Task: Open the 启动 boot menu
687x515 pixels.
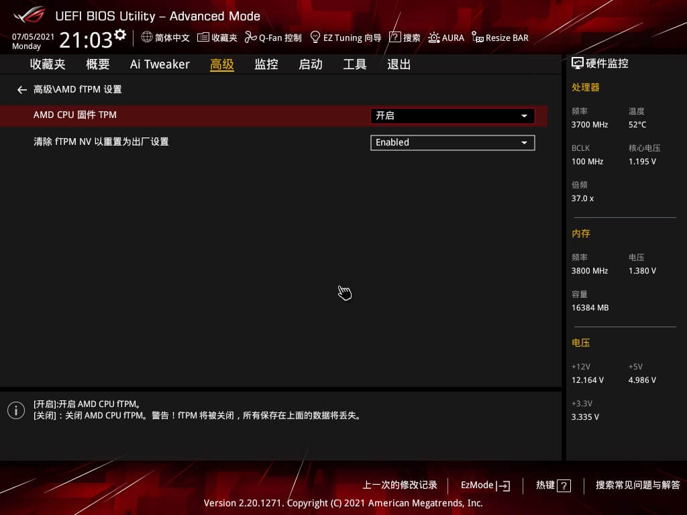Action: (x=310, y=64)
